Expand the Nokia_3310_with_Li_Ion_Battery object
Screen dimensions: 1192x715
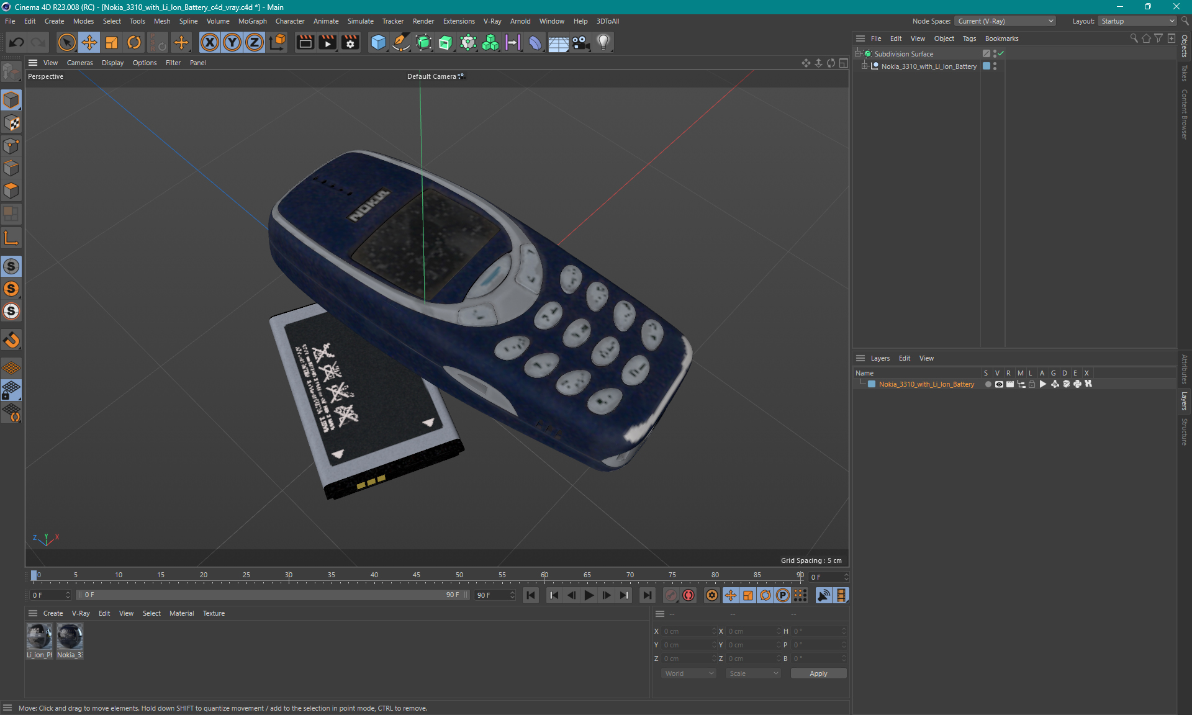pyautogui.click(x=864, y=66)
